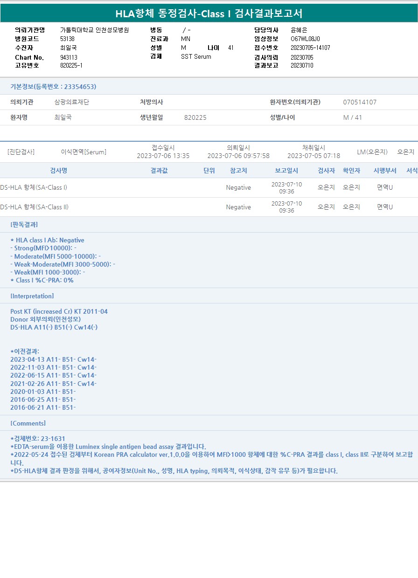Click previous result dated 2021-02-26

(x=53, y=384)
